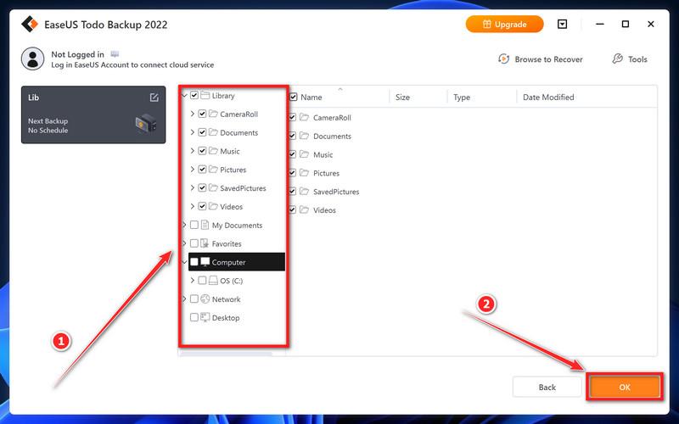Uncheck Music checkbox in the tree
This screenshot has width=679, height=424.
tap(202, 151)
